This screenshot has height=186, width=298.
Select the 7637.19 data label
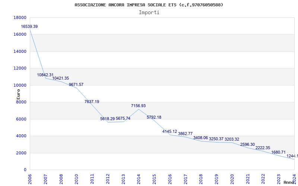[92, 102]
